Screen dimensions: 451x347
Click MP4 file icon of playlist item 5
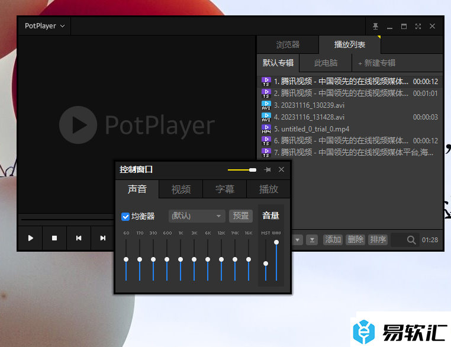(x=266, y=129)
